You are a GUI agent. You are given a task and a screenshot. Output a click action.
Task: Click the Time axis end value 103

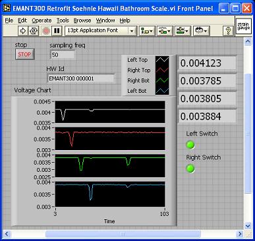pyautogui.click(x=164, y=214)
